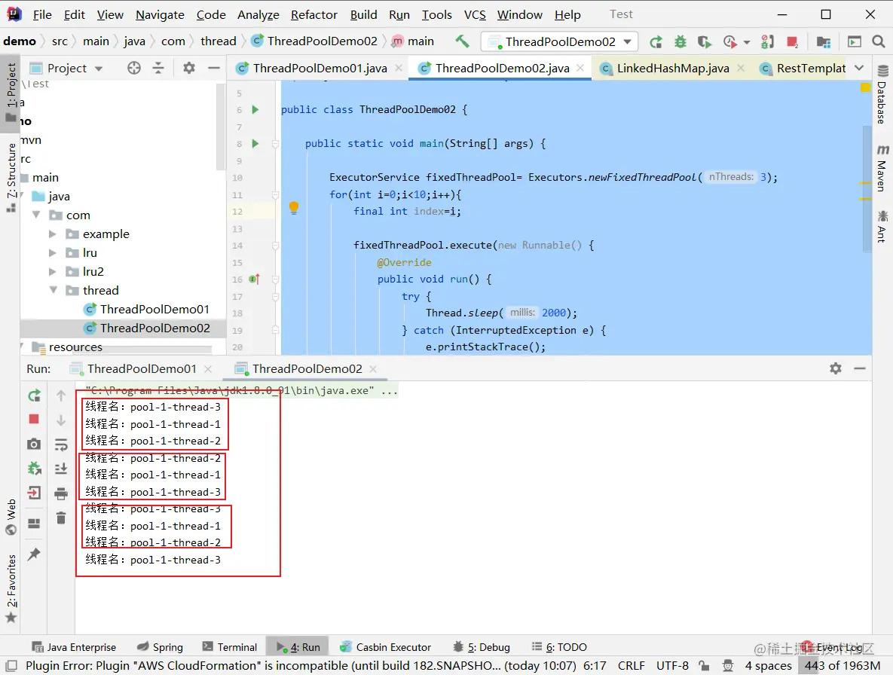Click Project panel vertical scrollbar
The width and height of the screenshot is (893, 675).
click(221, 127)
